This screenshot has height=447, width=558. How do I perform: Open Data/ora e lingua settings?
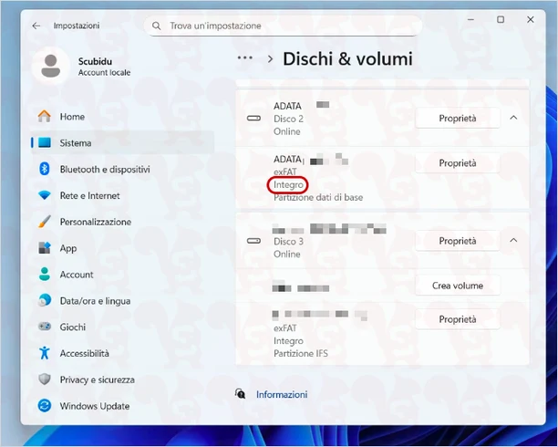pyautogui.click(x=123, y=301)
